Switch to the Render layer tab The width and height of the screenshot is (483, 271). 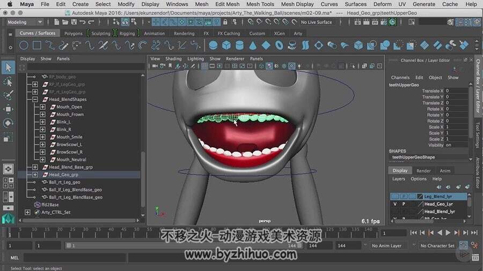click(423, 170)
